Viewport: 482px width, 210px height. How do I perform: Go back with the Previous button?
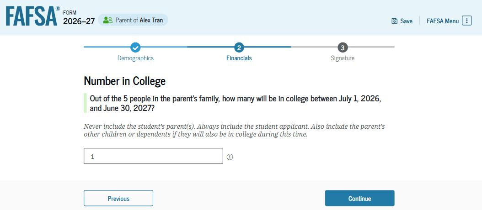point(118,199)
